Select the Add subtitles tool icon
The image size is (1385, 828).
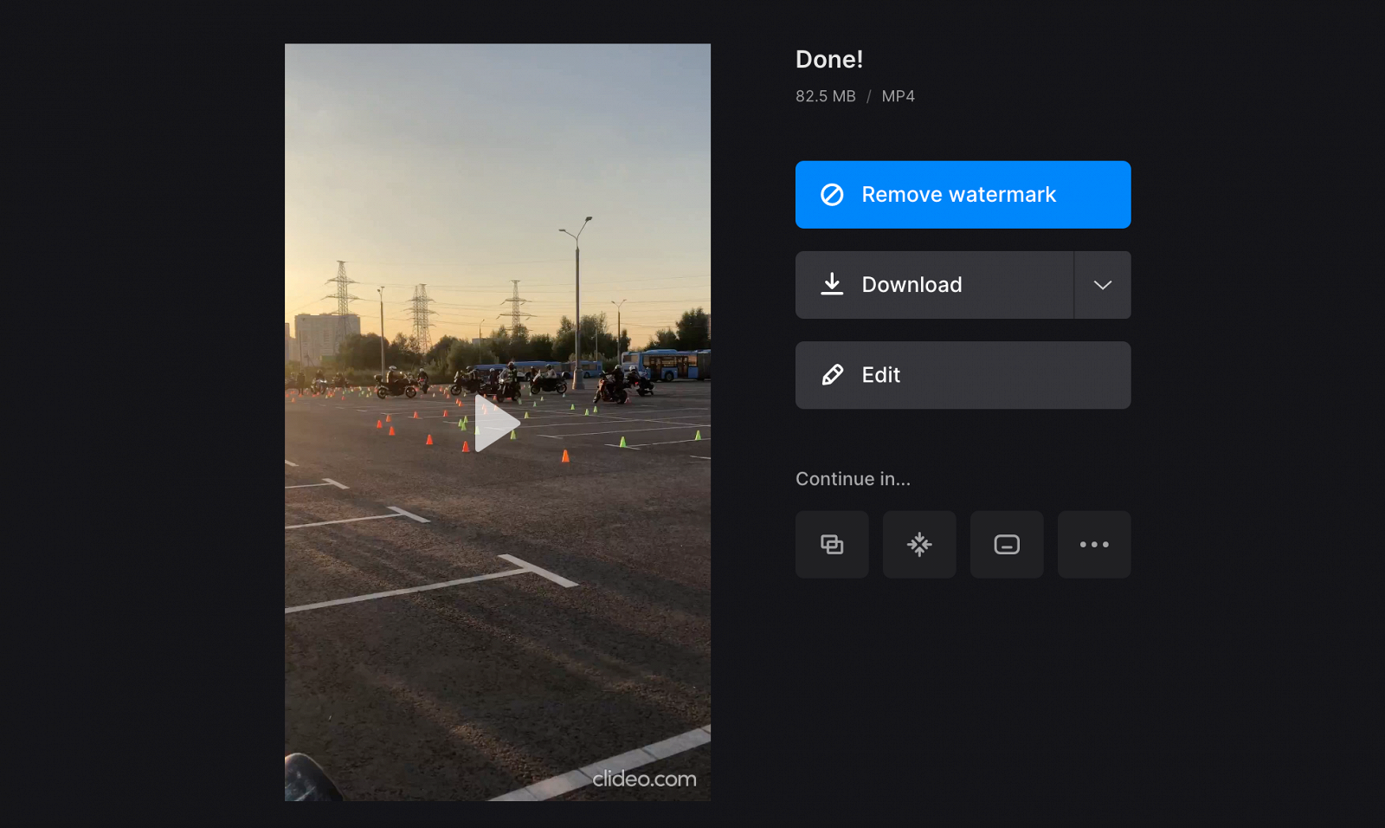point(1006,544)
